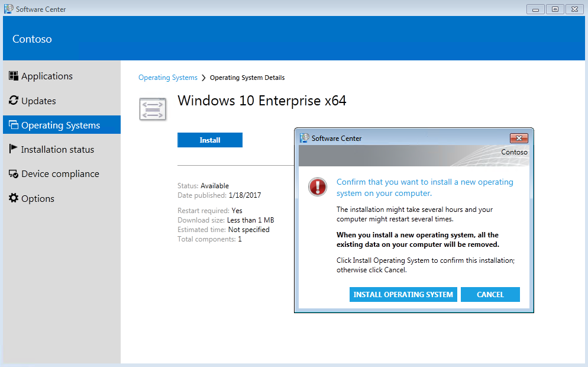Image resolution: width=588 pixels, height=367 pixels.
Task: Click the Software Center icon in the dialog title bar
Action: [x=305, y=138]
